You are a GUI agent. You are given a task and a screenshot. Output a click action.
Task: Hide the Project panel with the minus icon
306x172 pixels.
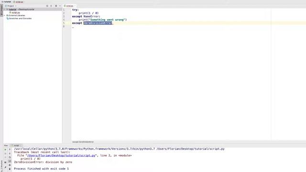pos(60,6)
